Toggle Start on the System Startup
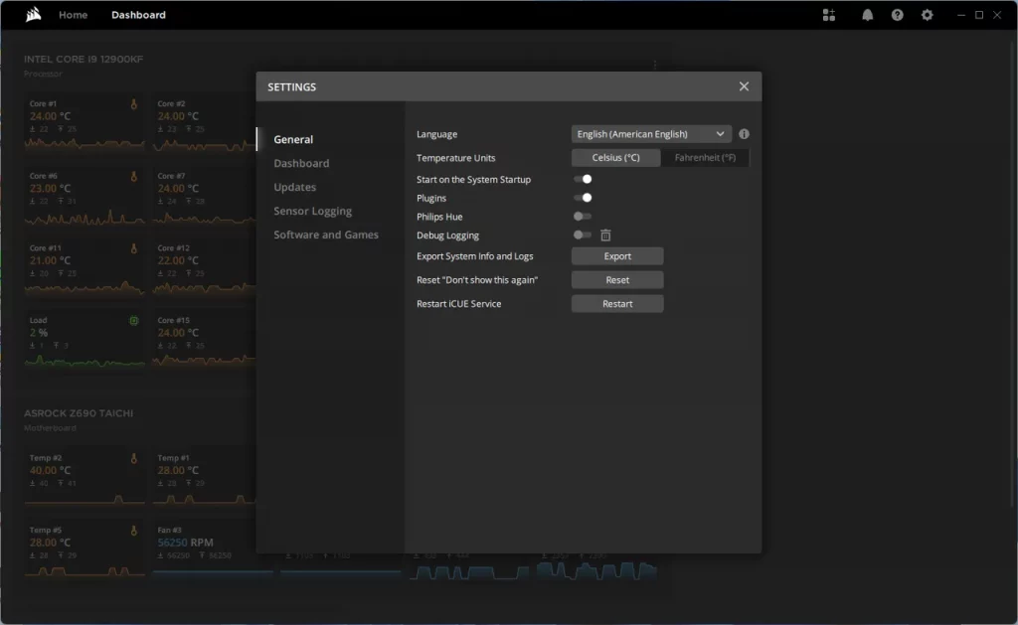1018x625 pixels. click(x=583, y=179)
